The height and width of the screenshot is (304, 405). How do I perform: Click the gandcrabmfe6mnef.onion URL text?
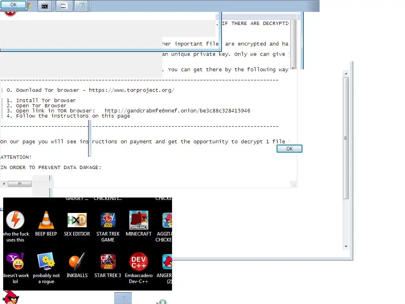178,111
